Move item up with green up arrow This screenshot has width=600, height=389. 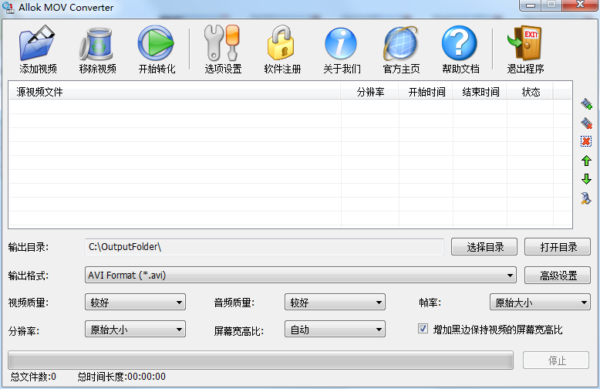tap(586, 161)
